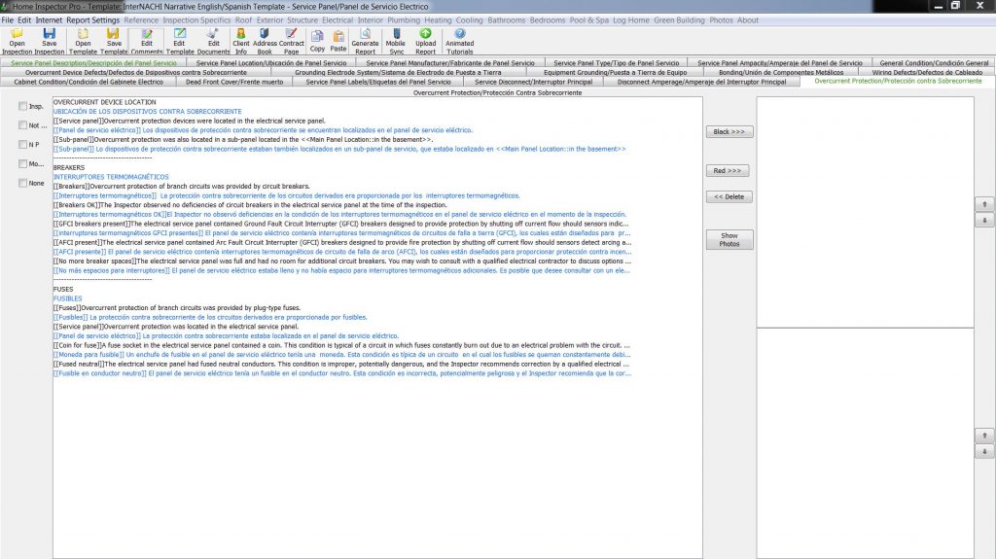The width and height of the screenshot is (996, 559).
Task: Click the Client Info icon
Action: coord(241,41)
